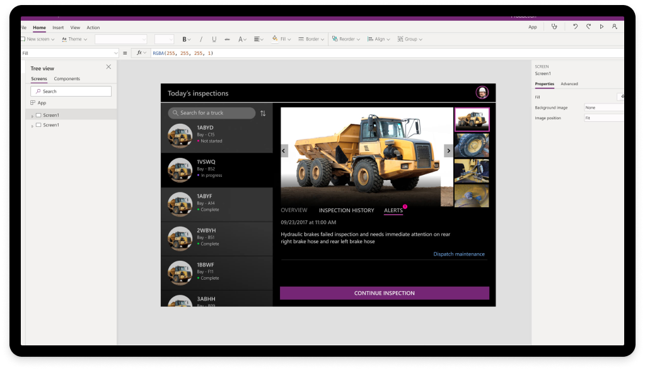Expand the first Screen1 tree node
Screen dimensions: 645x370
point(32,116)
